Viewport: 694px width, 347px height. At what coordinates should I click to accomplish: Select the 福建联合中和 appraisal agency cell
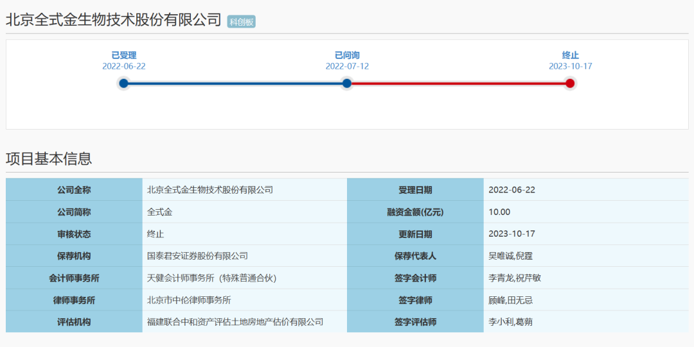click(x=235, y=322)
